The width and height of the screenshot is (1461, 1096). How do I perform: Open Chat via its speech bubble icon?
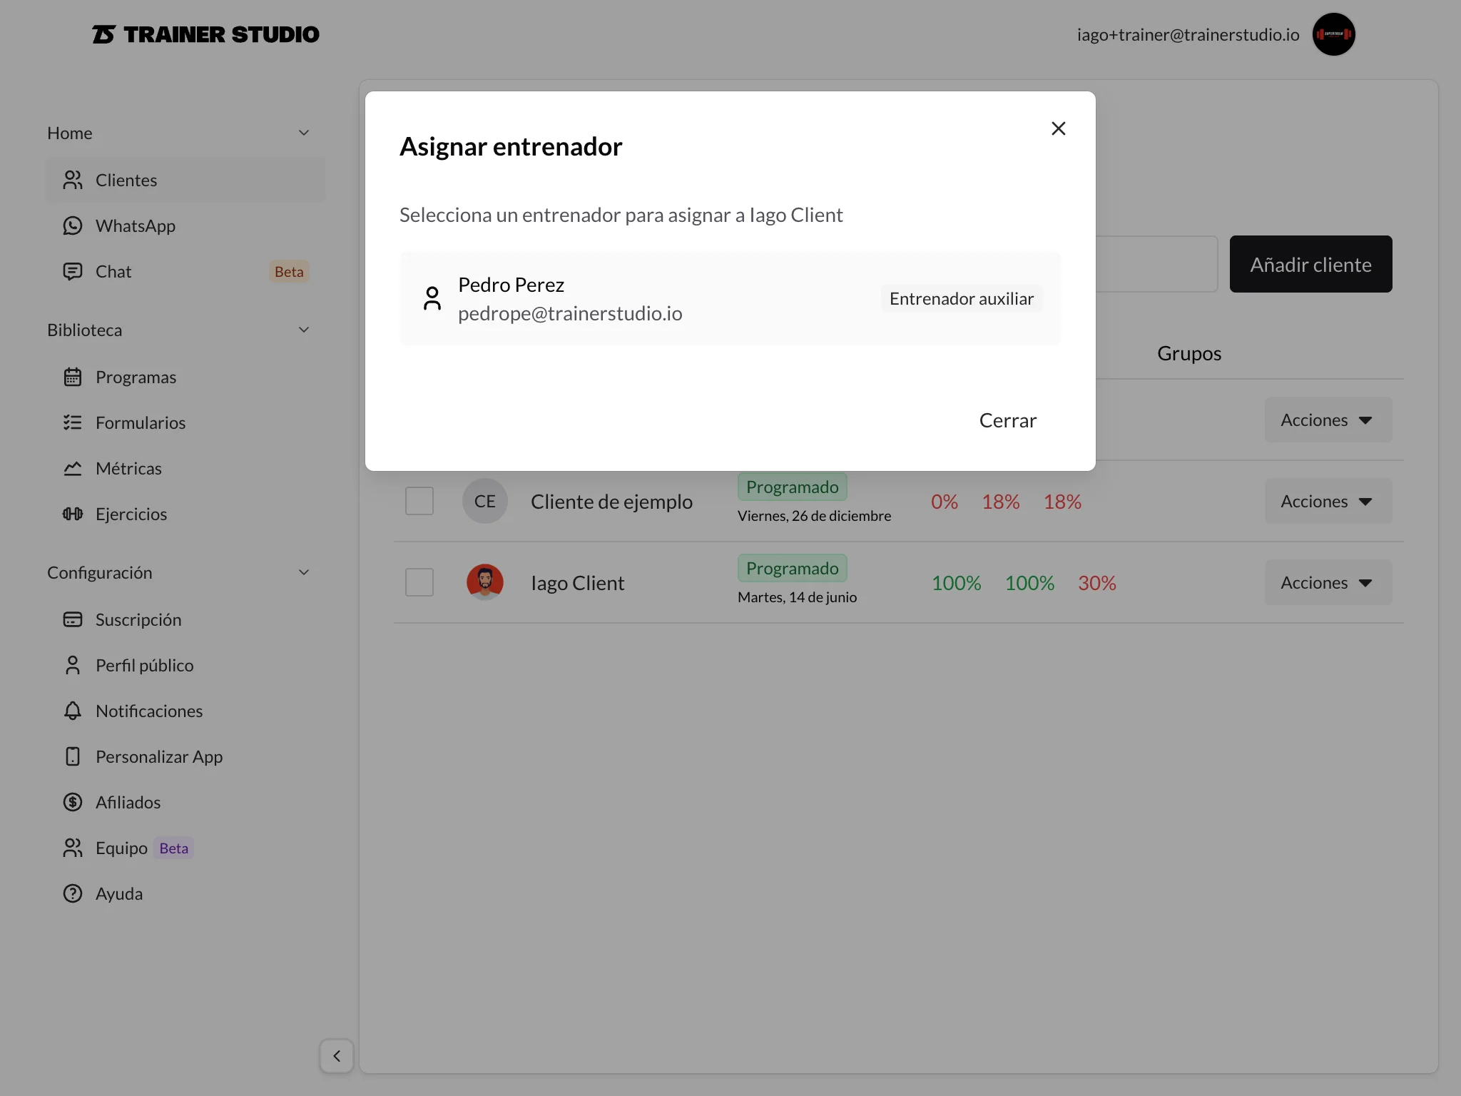point(73,271)
